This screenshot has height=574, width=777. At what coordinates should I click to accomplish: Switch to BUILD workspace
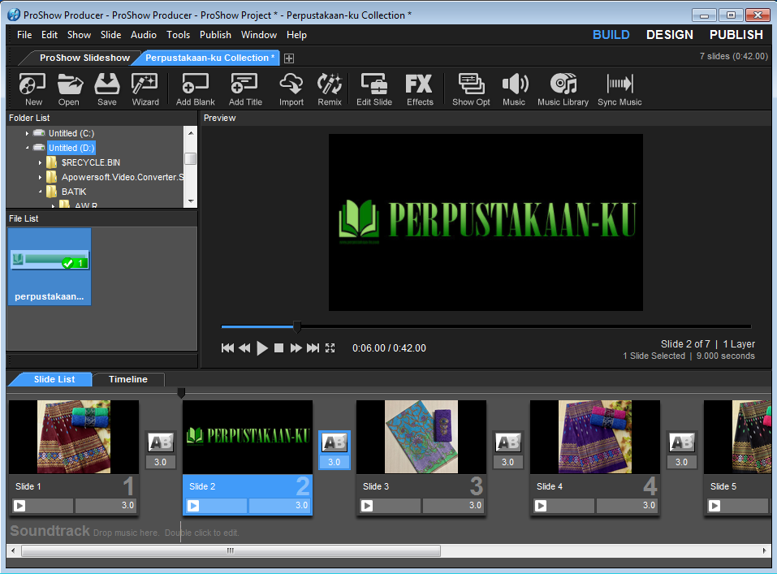click(x=611, y=35)
